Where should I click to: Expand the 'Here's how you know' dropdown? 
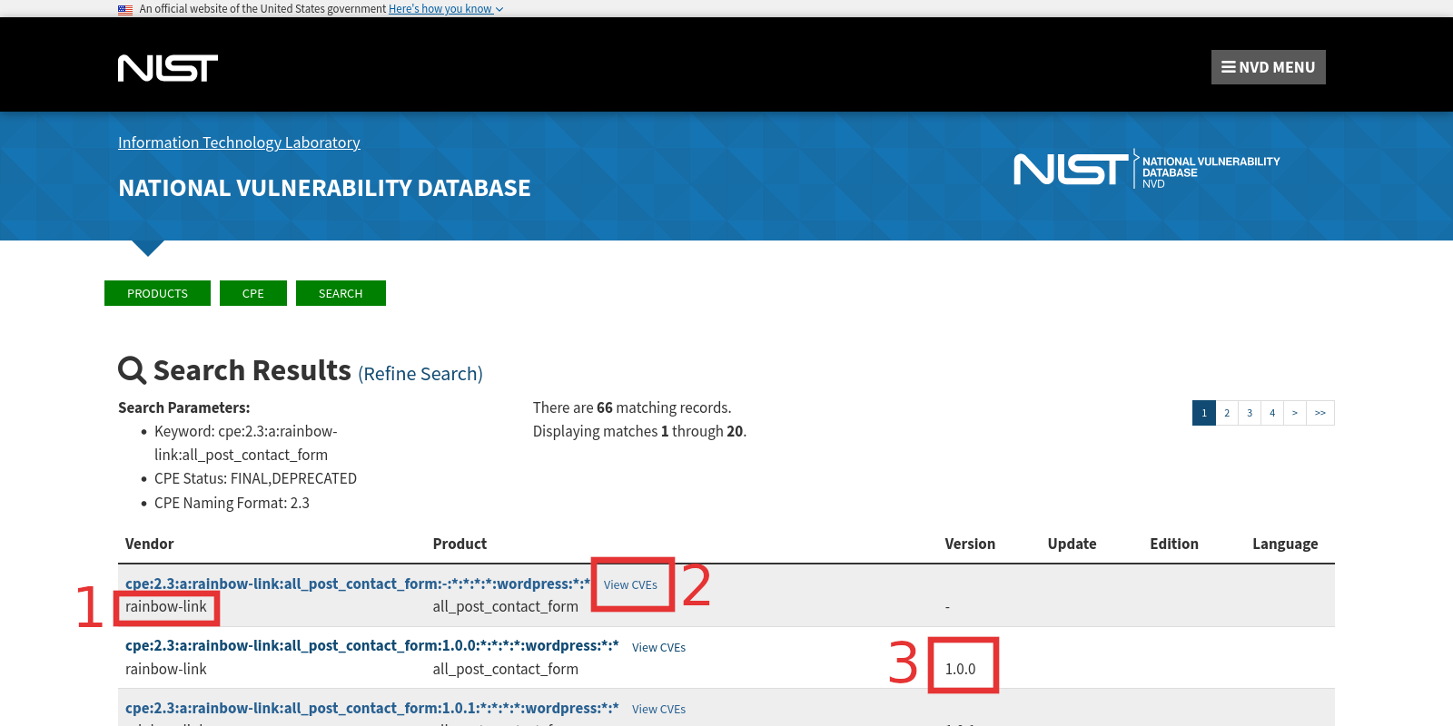click(x=446, y=9)
